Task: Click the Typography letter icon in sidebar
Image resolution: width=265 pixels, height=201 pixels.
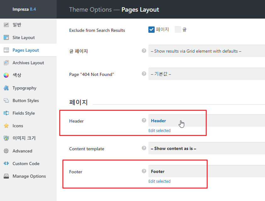Action: pyautogui.click(x=6, y=88)
